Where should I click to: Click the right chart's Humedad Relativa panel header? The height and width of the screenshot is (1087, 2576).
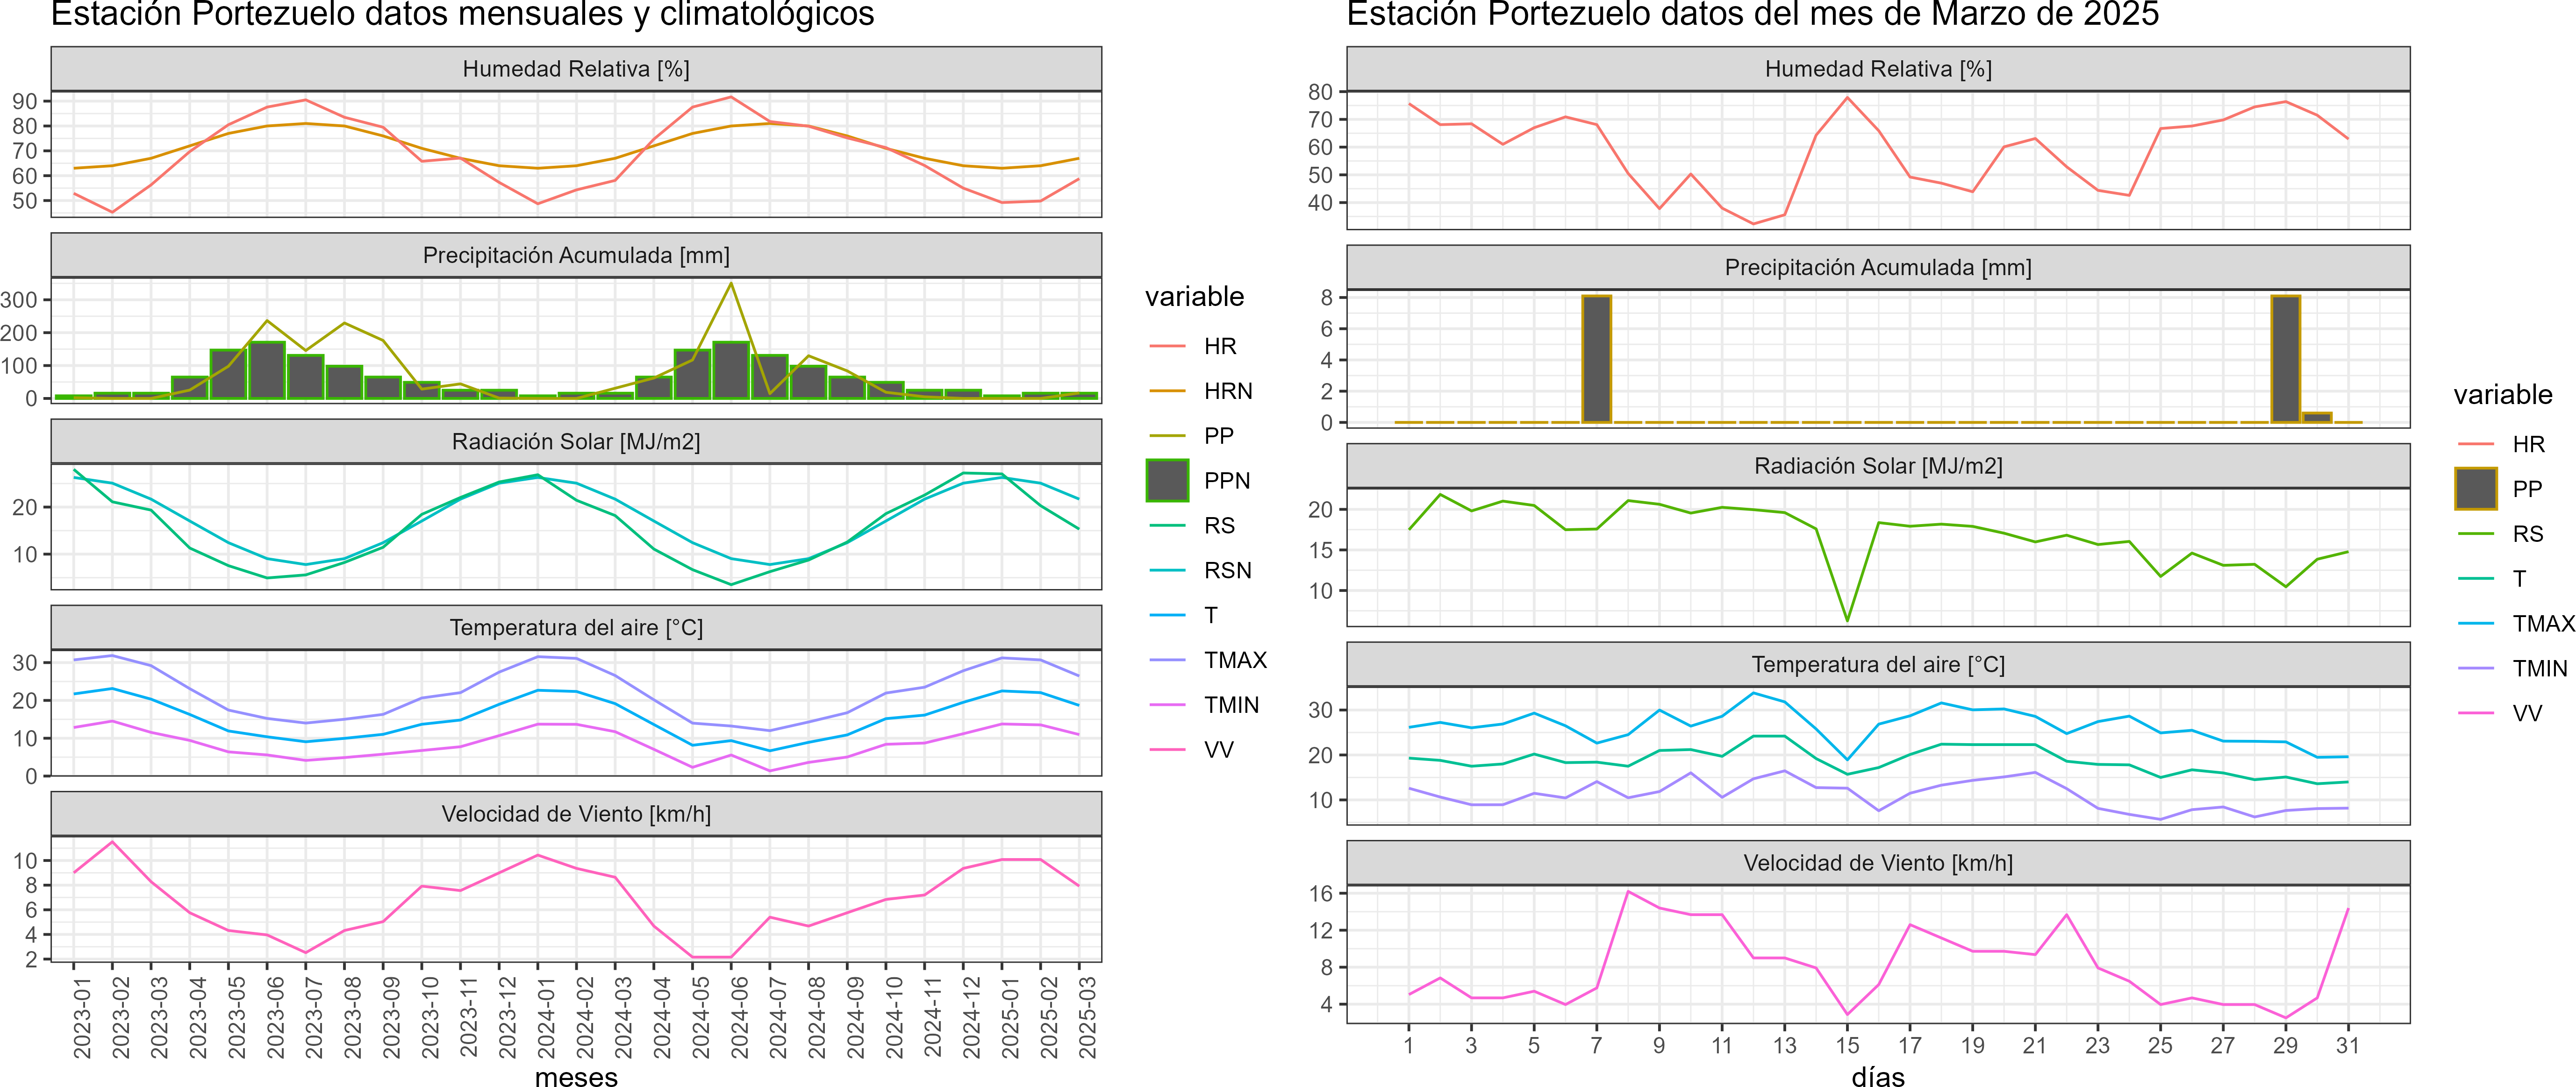click(x=1878, y=69)
